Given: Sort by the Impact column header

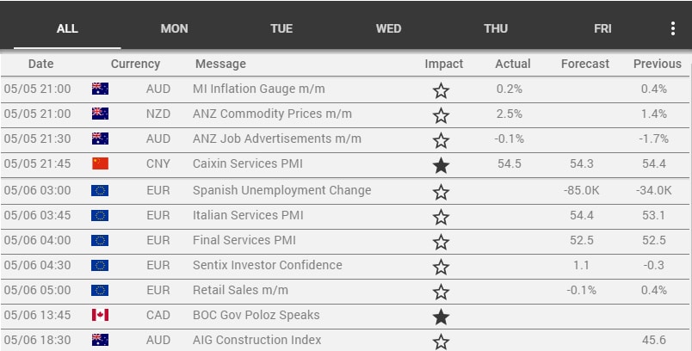Looking at the screenshot, I should click(x=443, y=64).
